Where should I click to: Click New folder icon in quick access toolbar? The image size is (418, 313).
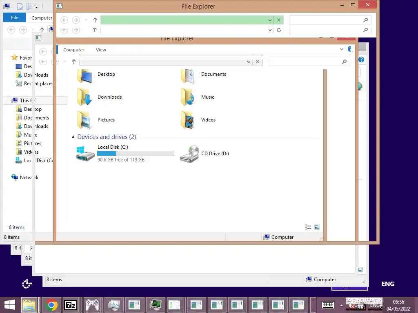pyautogui.click(x=29, y=7)
